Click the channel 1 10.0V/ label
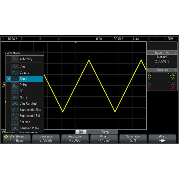Image resolution: width=179 pixels, height=179 pixels. point(12,39)
